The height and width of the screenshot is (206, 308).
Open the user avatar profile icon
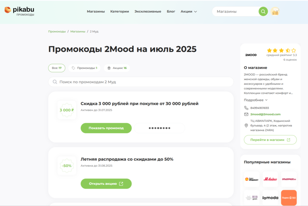click(x=275, y=12)
